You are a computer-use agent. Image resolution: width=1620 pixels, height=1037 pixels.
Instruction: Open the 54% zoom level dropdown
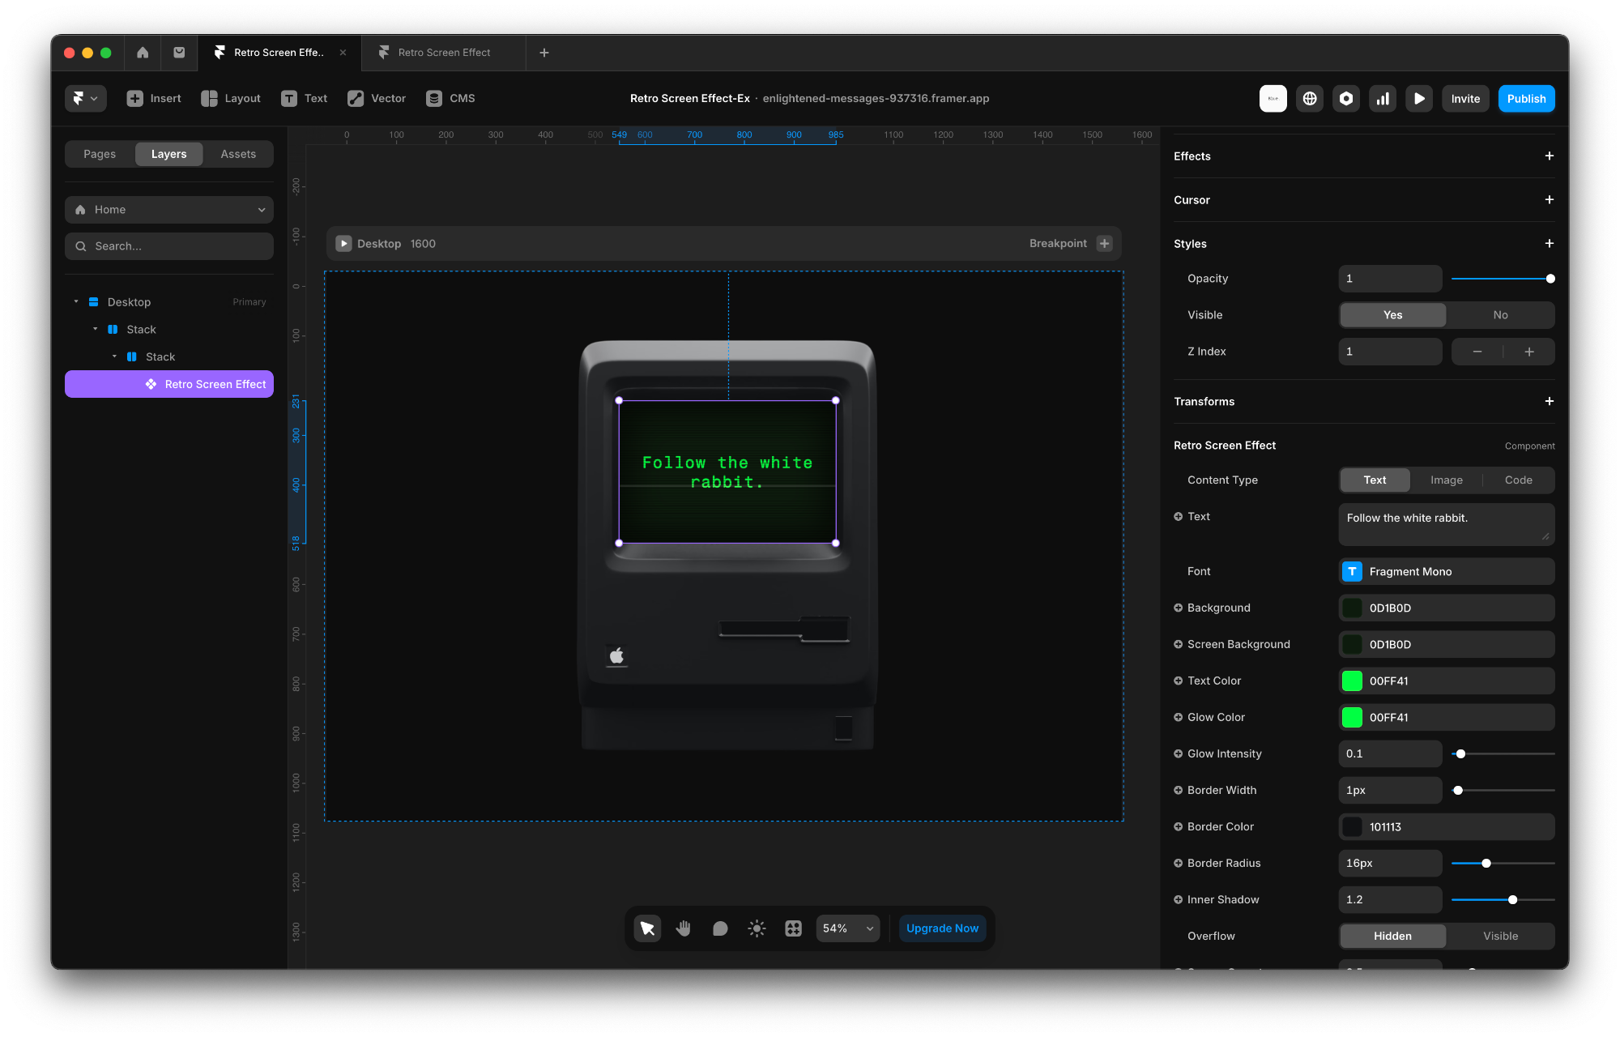(847, 928)
